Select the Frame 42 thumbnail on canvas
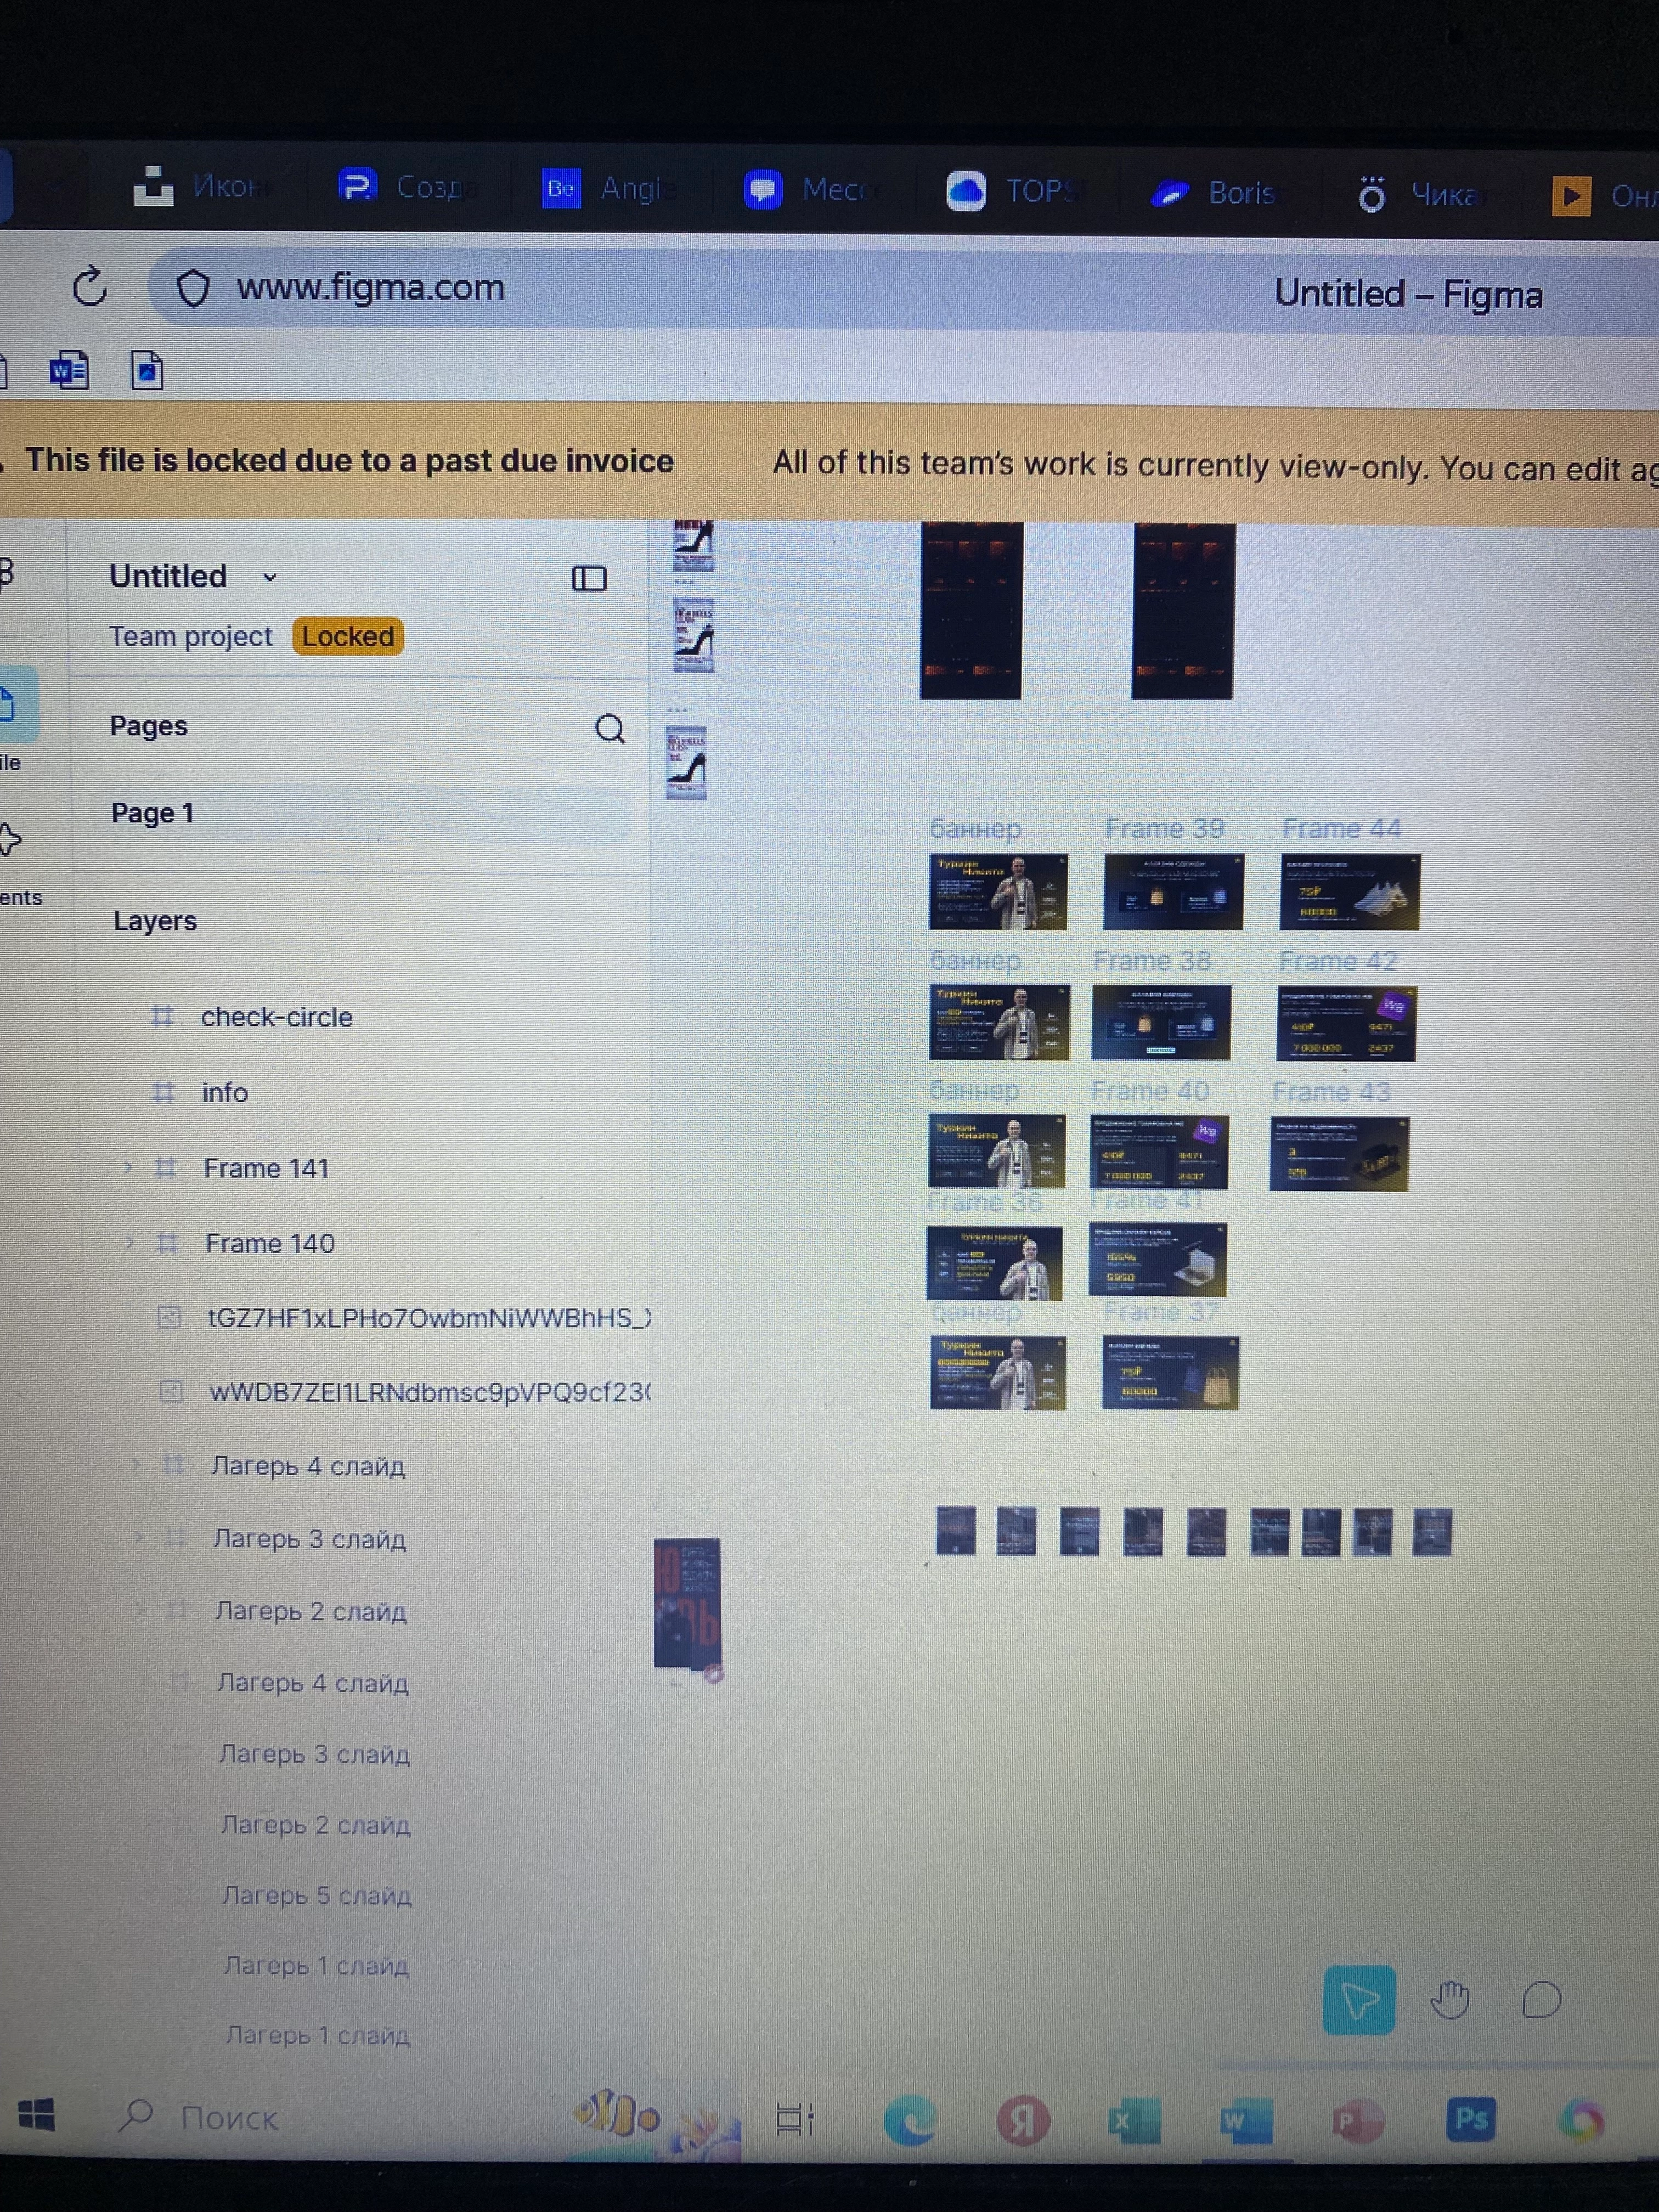The width and height of the screenshot is (1659, 2212). point(1346,1023)
